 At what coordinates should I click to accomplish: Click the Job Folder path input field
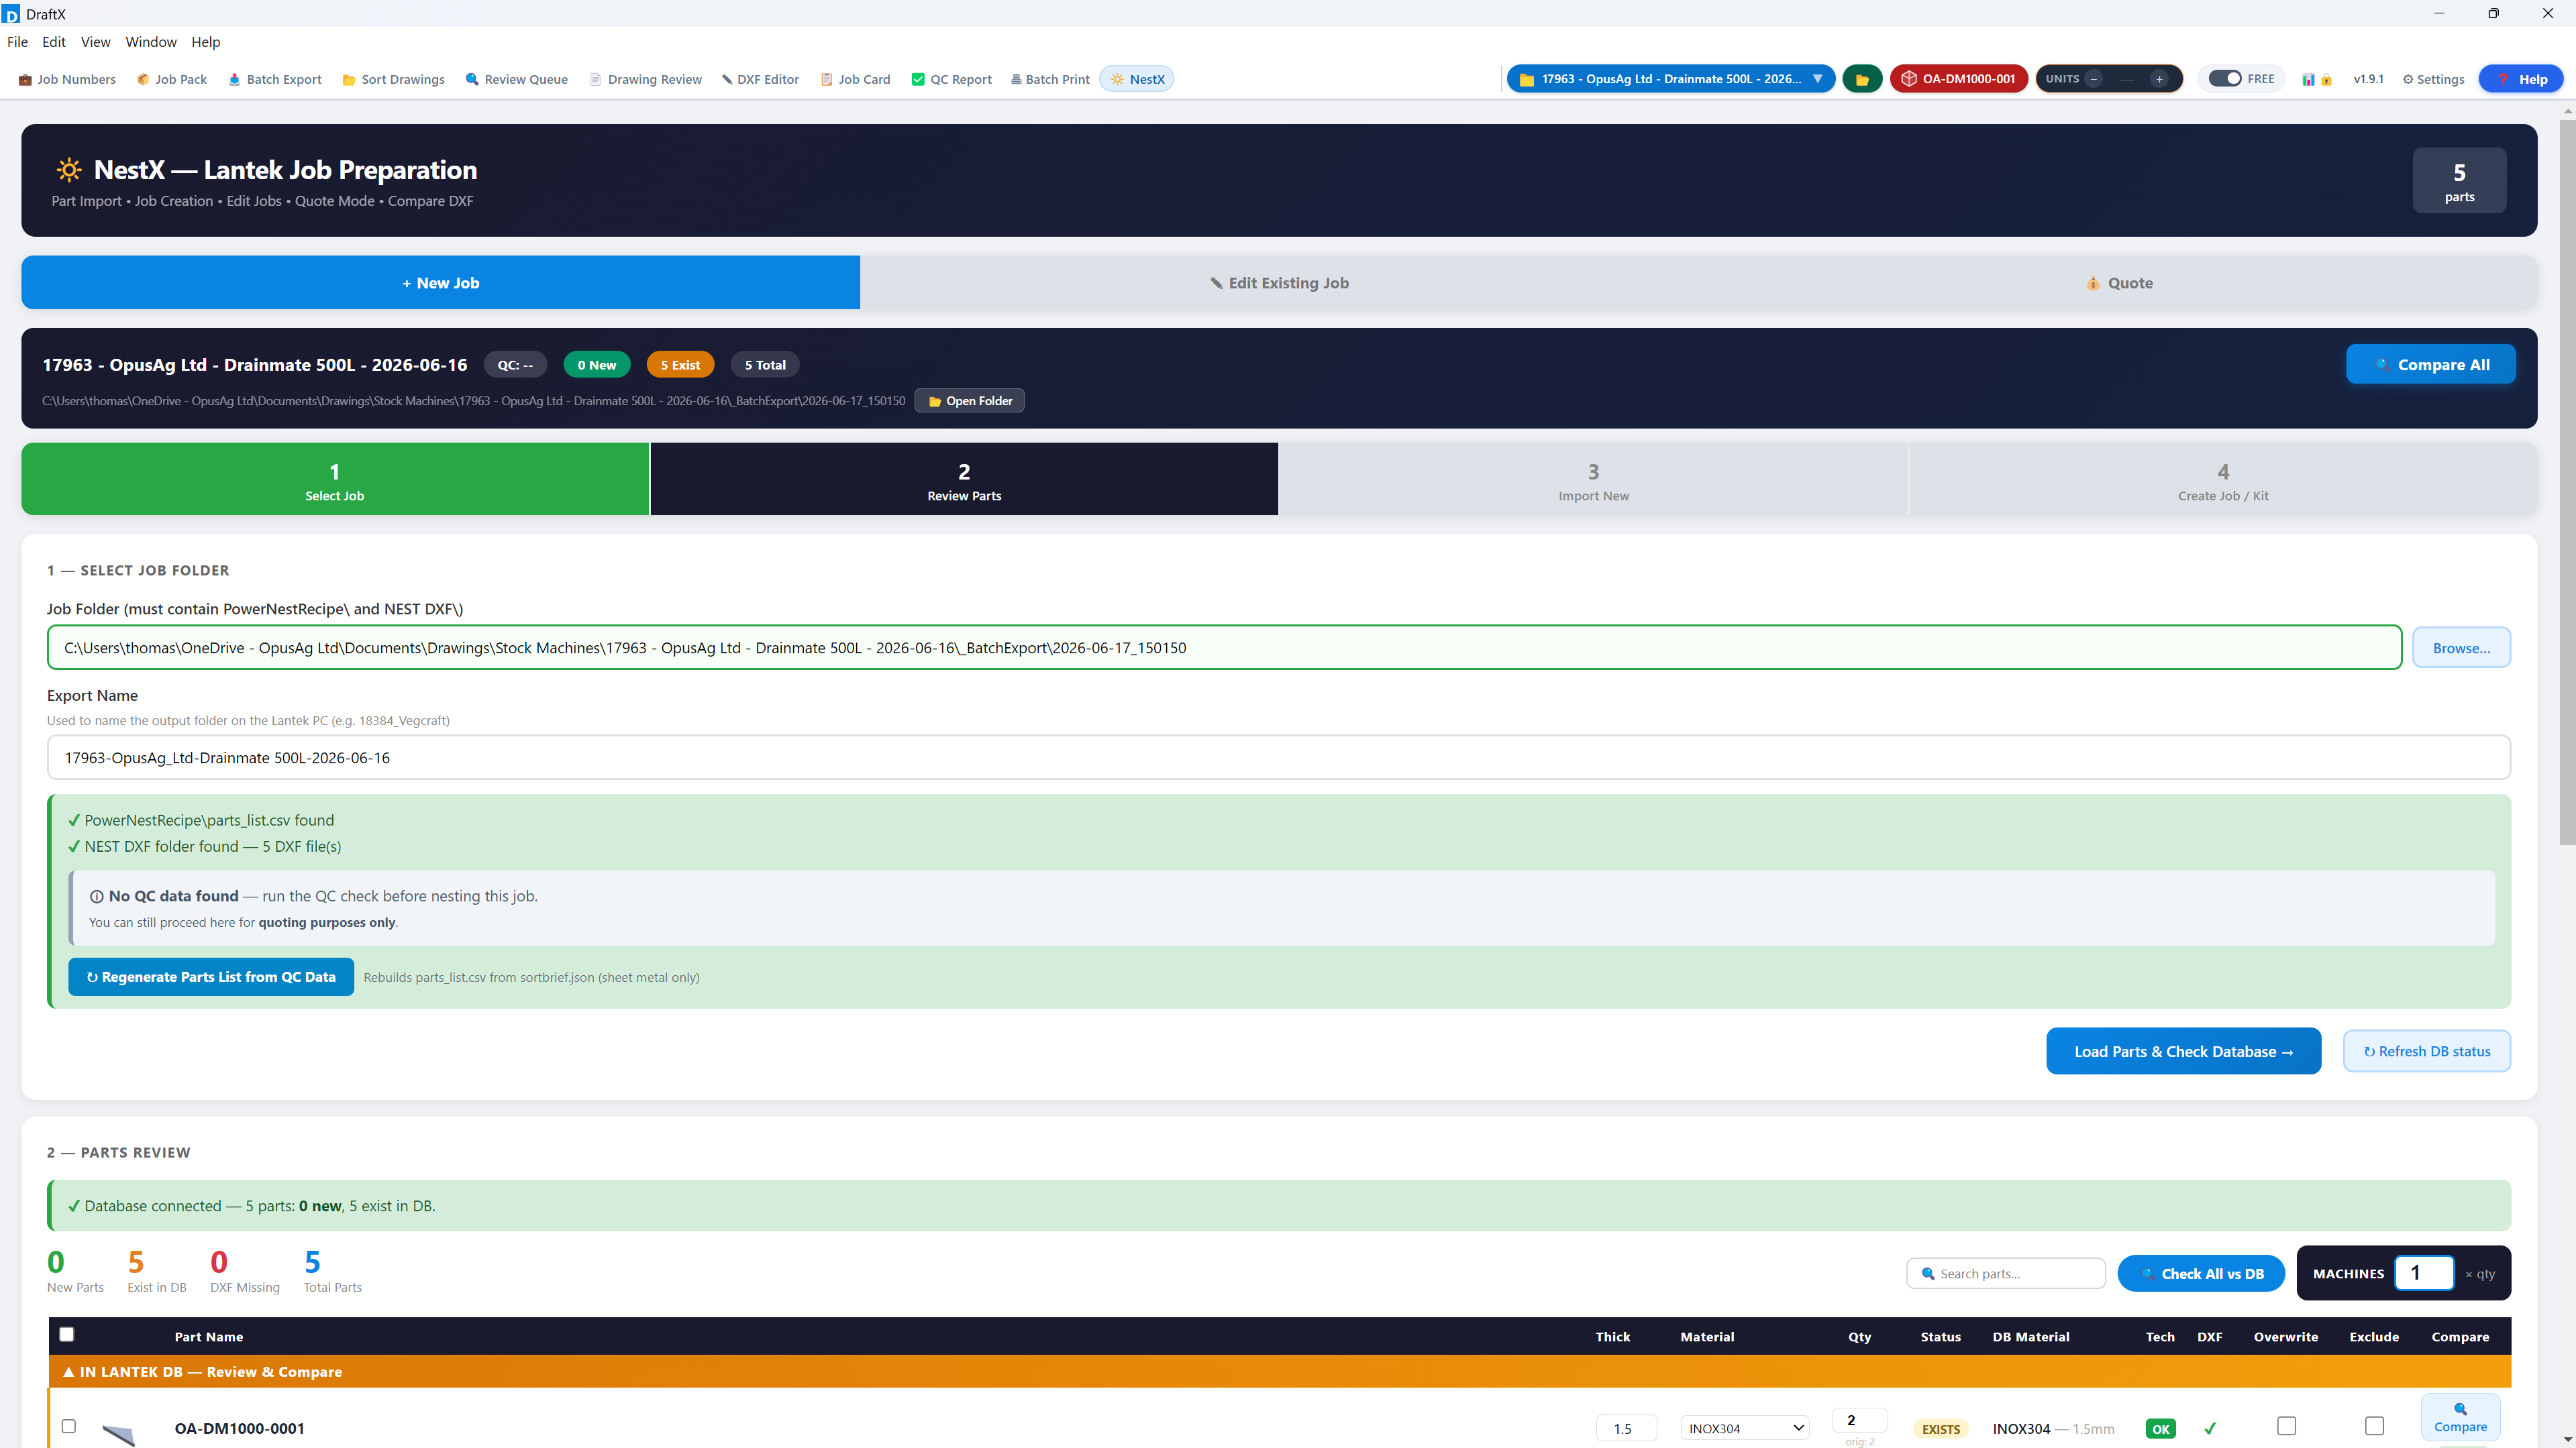(x=1224, y=648)
